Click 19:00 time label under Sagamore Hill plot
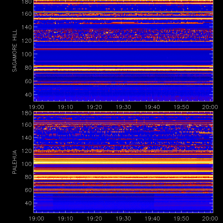Screen dimensions: 223x223 coord(37,107)
